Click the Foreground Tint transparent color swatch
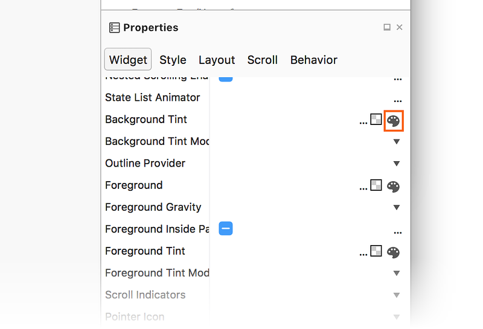 tap(376, 251)
